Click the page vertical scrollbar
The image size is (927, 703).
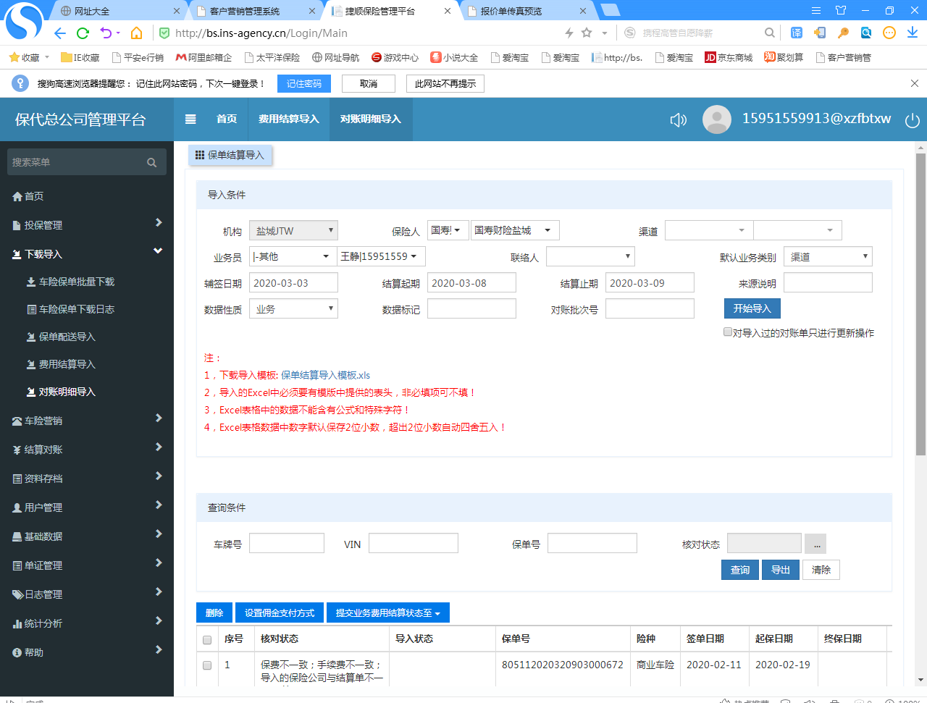pyautogui.click(x=920, y=304)
